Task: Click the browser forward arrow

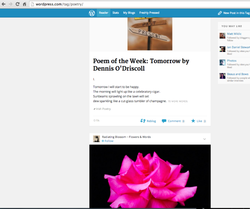Action: [x=10, y=4]
